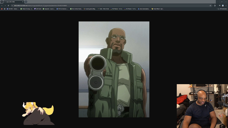The width and height of the screenshot is (228, 128).
Task: Open the 'Fall 2022 - Anime' bookmark
Action: pos(13,9)
